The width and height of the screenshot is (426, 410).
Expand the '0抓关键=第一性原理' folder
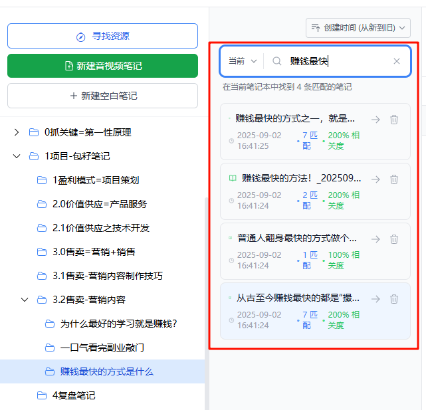pyautogui.click(x=17, y=132)
